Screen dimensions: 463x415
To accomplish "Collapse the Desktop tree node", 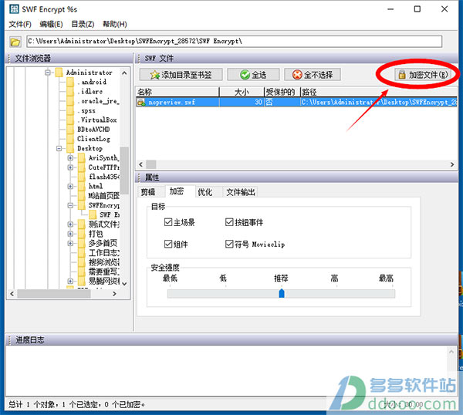I will [x=59, y=148].
